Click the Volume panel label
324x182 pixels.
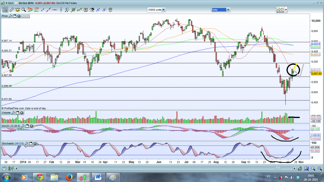pyautogui.click(x=6, y=113)
